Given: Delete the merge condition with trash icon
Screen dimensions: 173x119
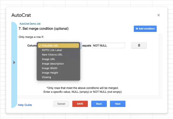Looking at the screenshot, I should coord(139,45).
